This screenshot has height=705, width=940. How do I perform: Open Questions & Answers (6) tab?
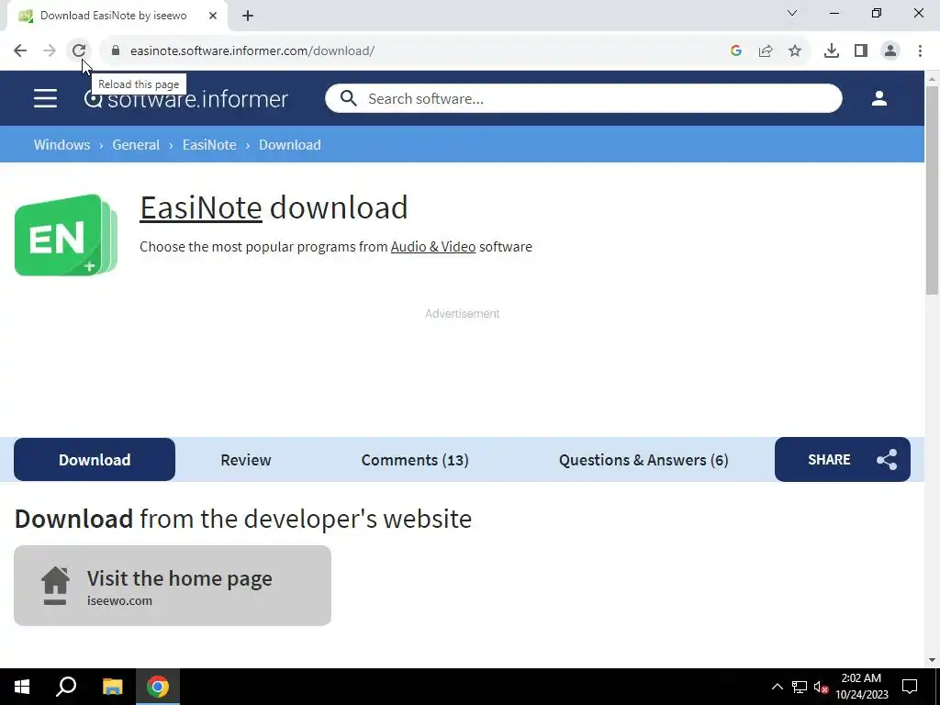coord(643,460)
